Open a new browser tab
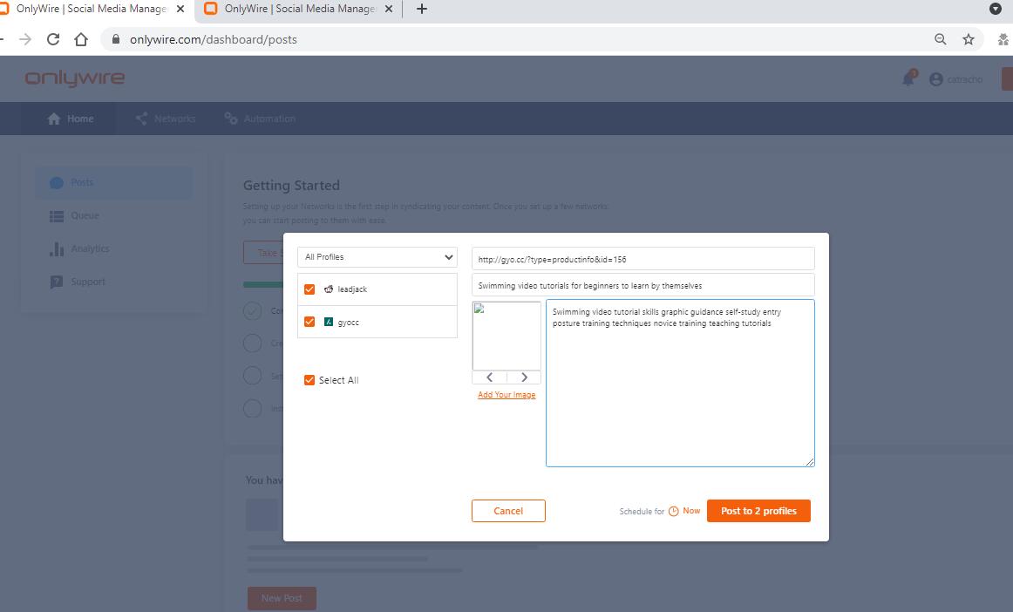This screenshot has width=1013, height=612. pos(422,9)
